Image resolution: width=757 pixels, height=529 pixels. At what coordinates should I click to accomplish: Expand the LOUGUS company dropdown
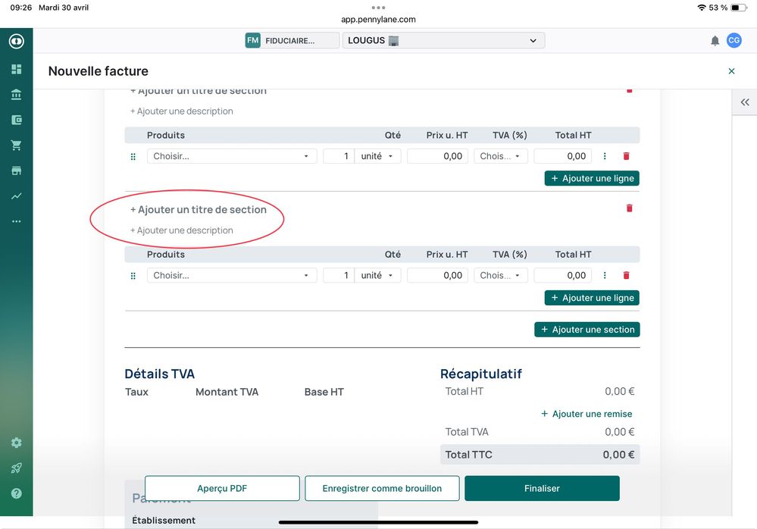(443, 41)
